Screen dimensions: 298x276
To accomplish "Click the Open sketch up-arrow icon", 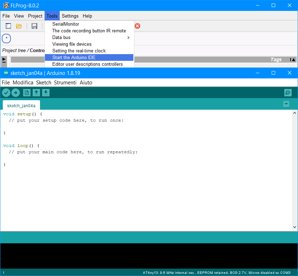I will coord(36,92).
